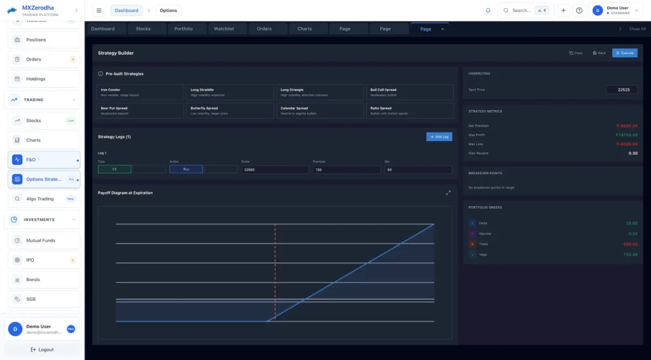Select the unlabeled second Type option
Image resolution: width=651 pixels, height=360 pixels.
tap(149, 169)
